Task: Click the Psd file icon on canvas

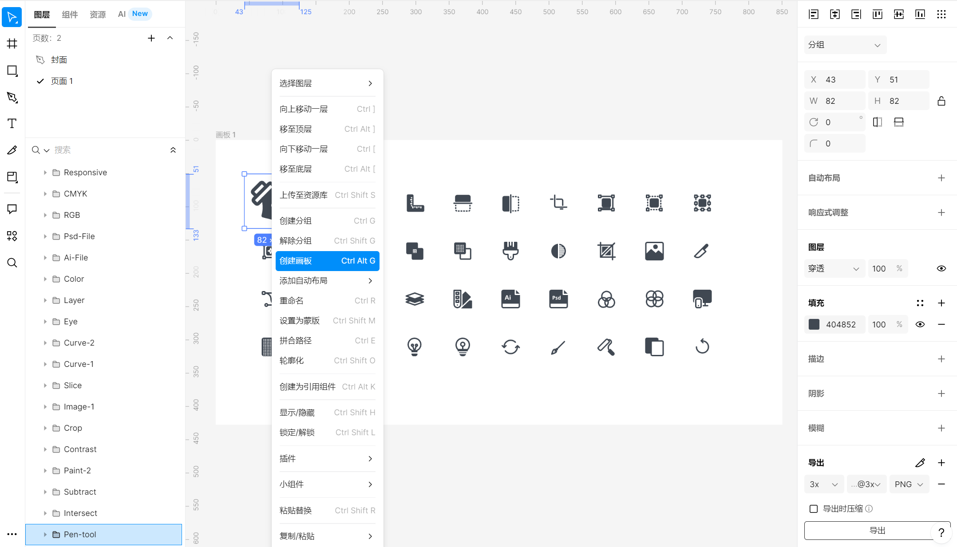Action: (x=558, y=299)
